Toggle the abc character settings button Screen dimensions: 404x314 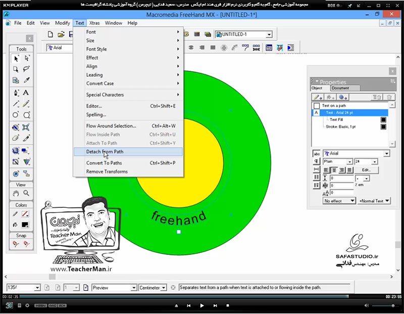click(317, 154)
